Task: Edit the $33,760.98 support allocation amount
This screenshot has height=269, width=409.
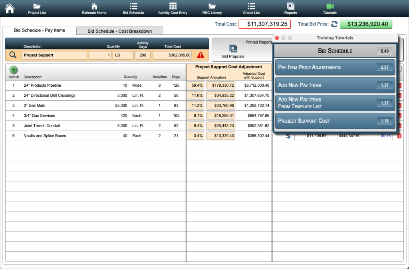Action: (220, 106)
